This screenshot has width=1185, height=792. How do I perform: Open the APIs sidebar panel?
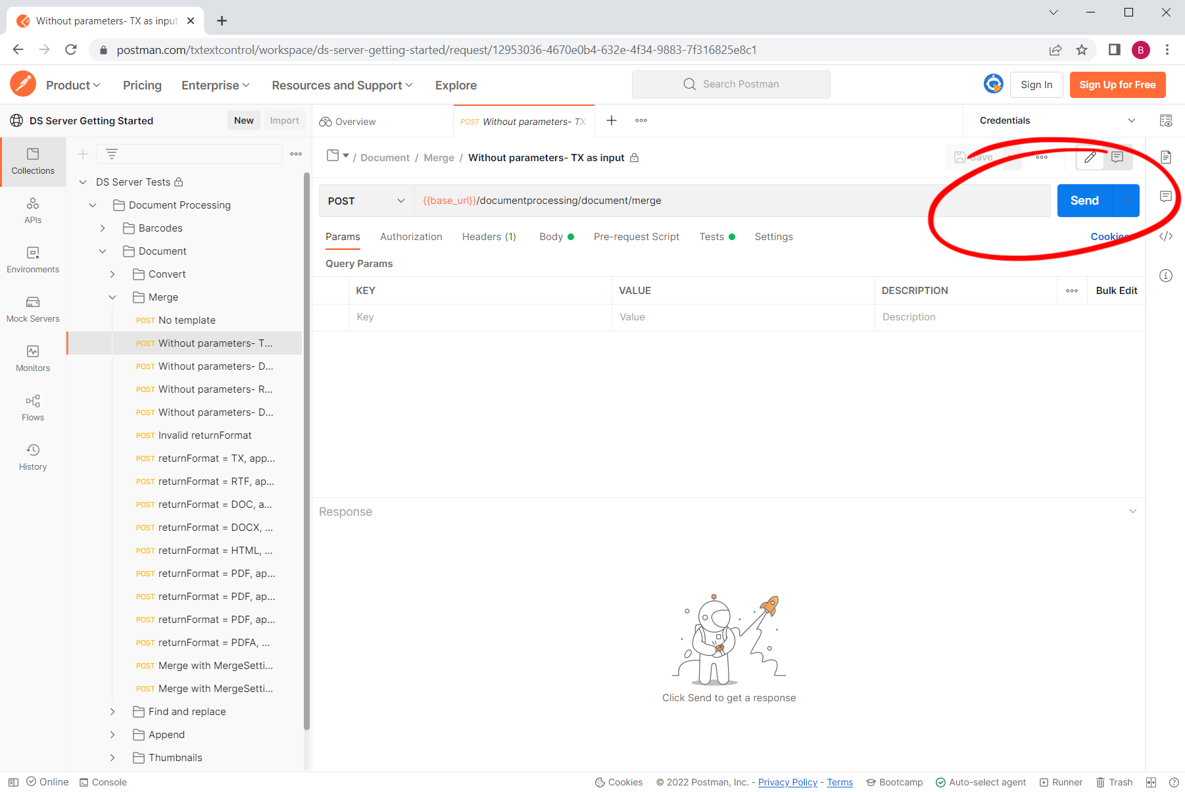coord(33,211)
